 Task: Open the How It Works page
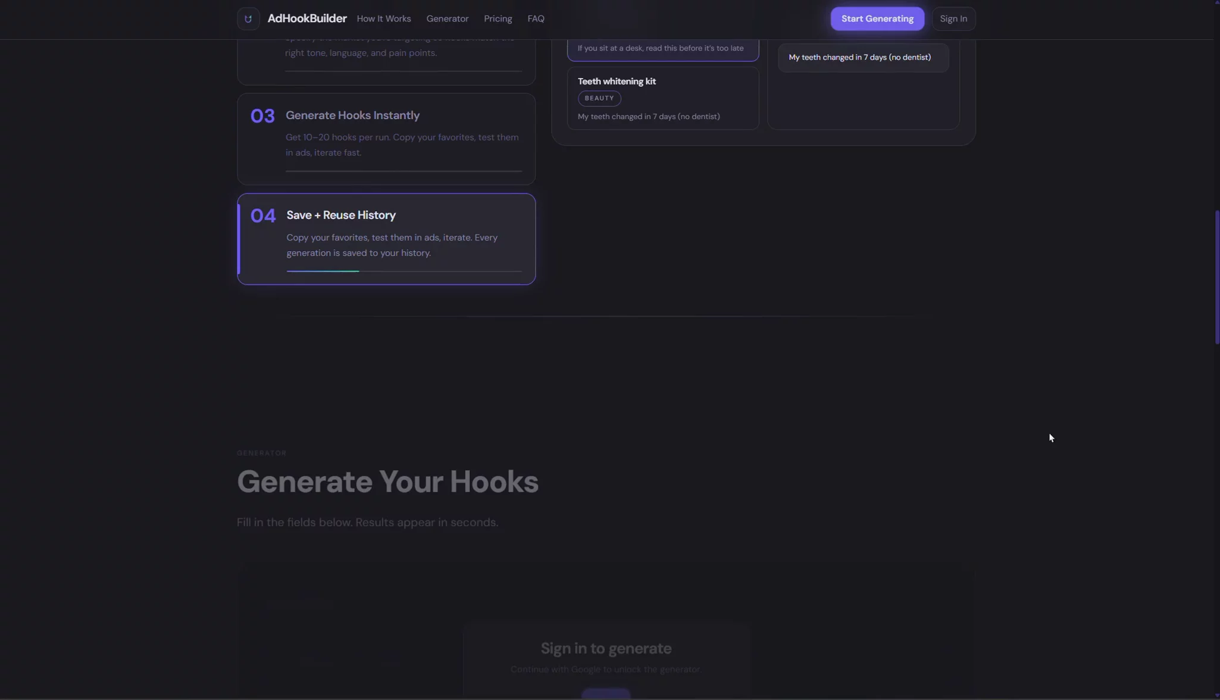(x=384, y=18)
